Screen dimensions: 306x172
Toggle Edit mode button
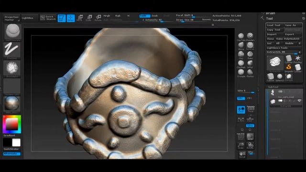tap(62, 18)
